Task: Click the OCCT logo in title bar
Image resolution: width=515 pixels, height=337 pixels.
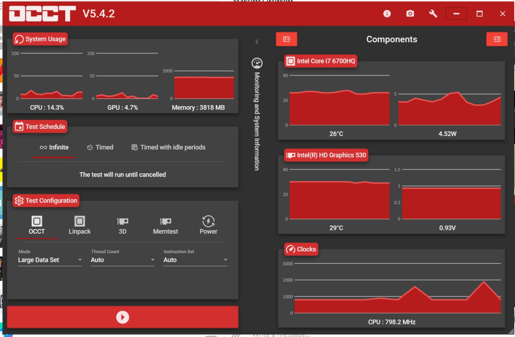Action: [x=42, y=14]
